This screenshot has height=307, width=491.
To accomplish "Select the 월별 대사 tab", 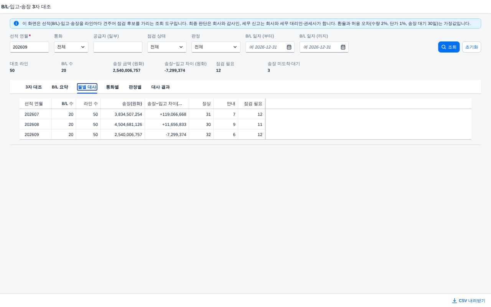I will [87, 87].
